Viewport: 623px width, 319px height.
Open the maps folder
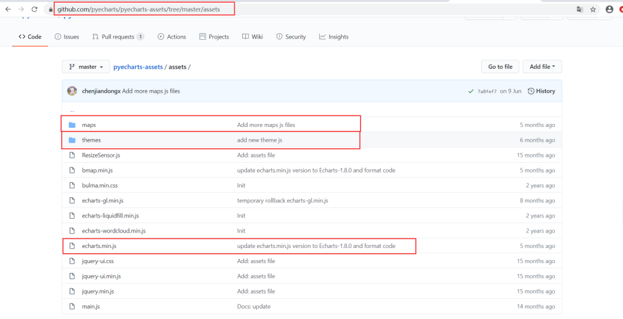89,125
